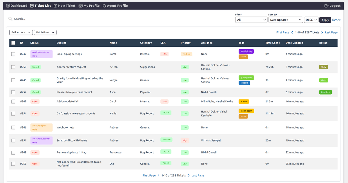
Task: Toggle the select-all checkbox in header
Action: 13,43
